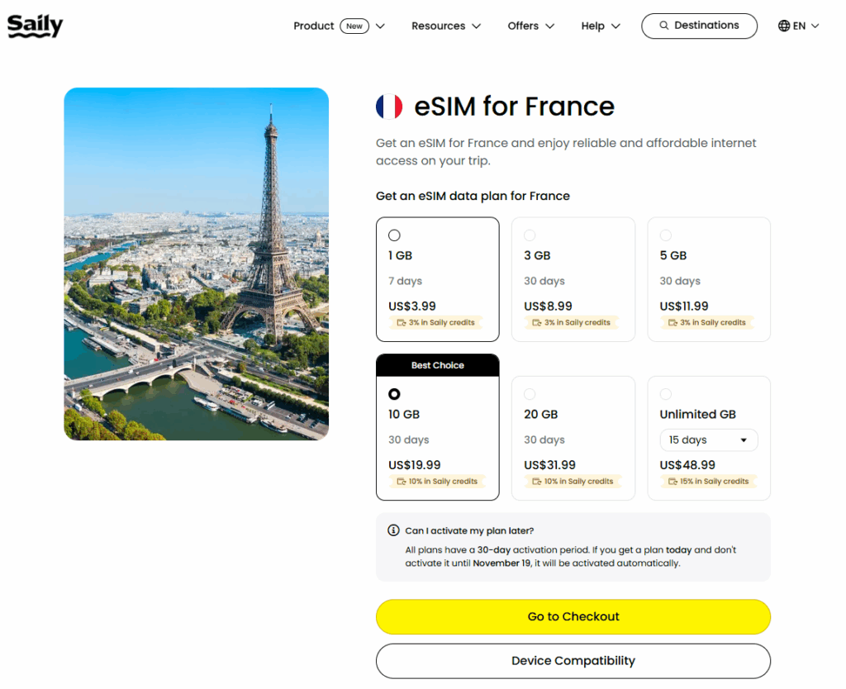Expand the EN language selector
This screenshot has height=689, width=846.
(x=800, y=26)
